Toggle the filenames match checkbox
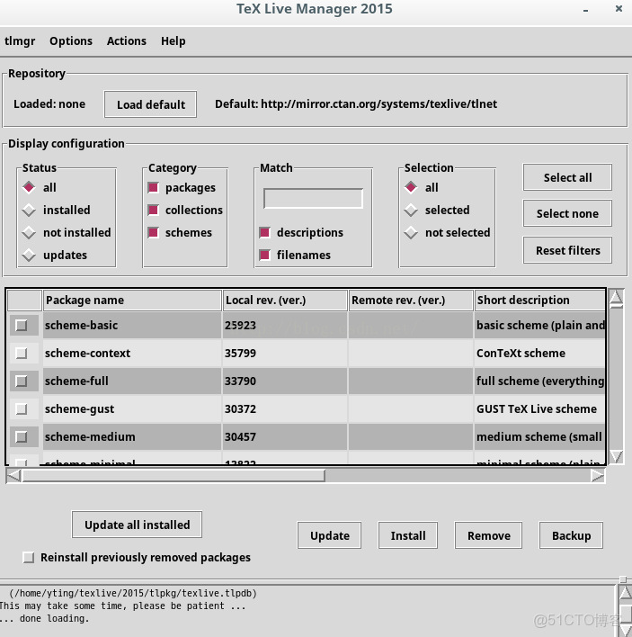 tap(265, 256)
